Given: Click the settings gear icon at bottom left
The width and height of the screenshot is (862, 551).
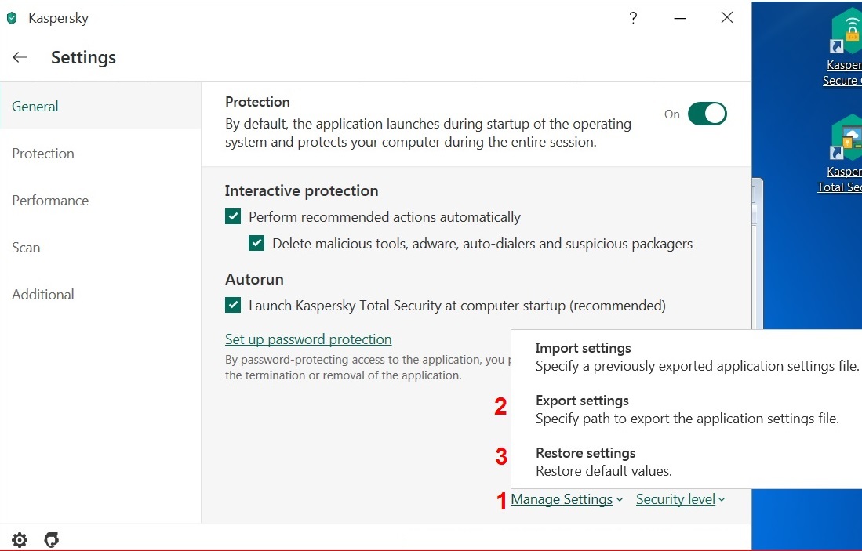Looking at the screenshot, I should point(20,539).
